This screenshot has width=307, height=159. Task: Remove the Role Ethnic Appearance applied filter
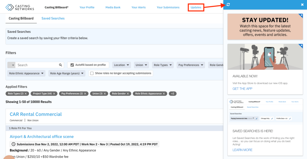164,94
